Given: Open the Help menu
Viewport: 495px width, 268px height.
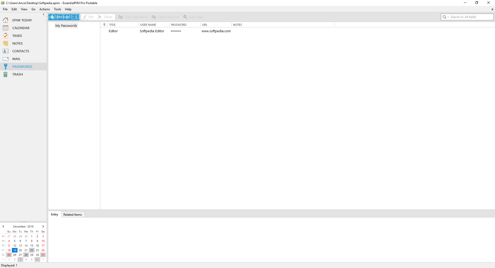Looking at the screenshot, I should (68, 9).
